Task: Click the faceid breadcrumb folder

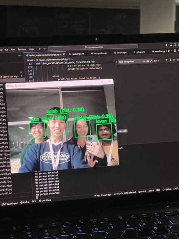Action: (30, 60)
